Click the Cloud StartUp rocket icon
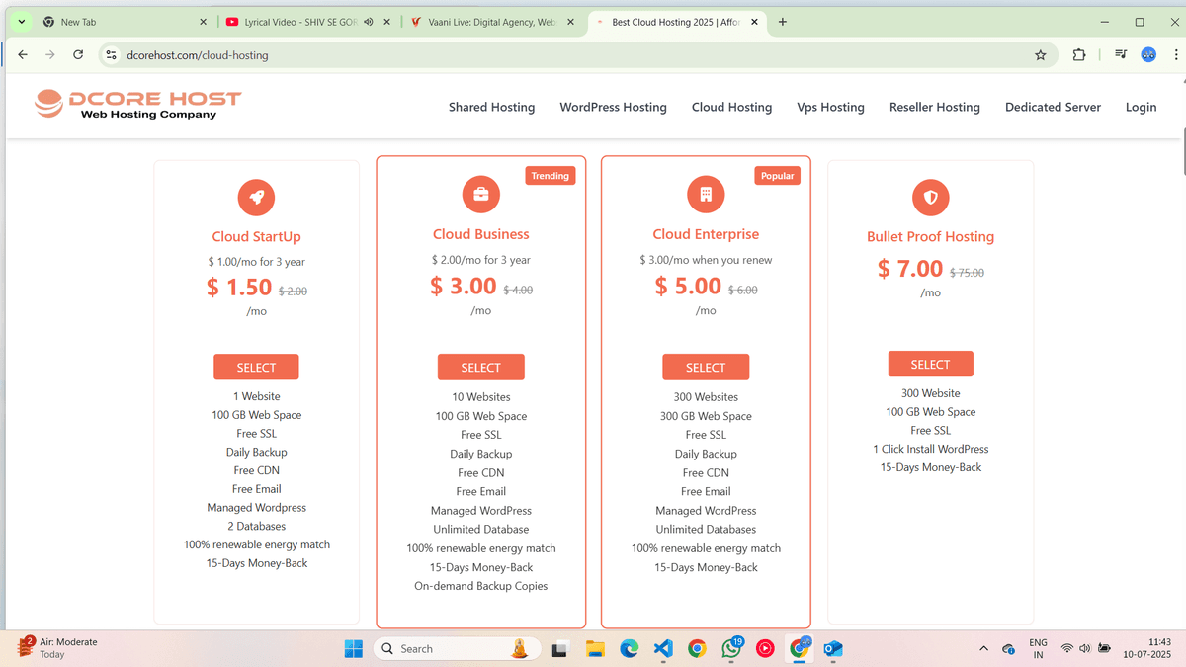This screenshot has width=1186, height=667. [x=256, y=197]
